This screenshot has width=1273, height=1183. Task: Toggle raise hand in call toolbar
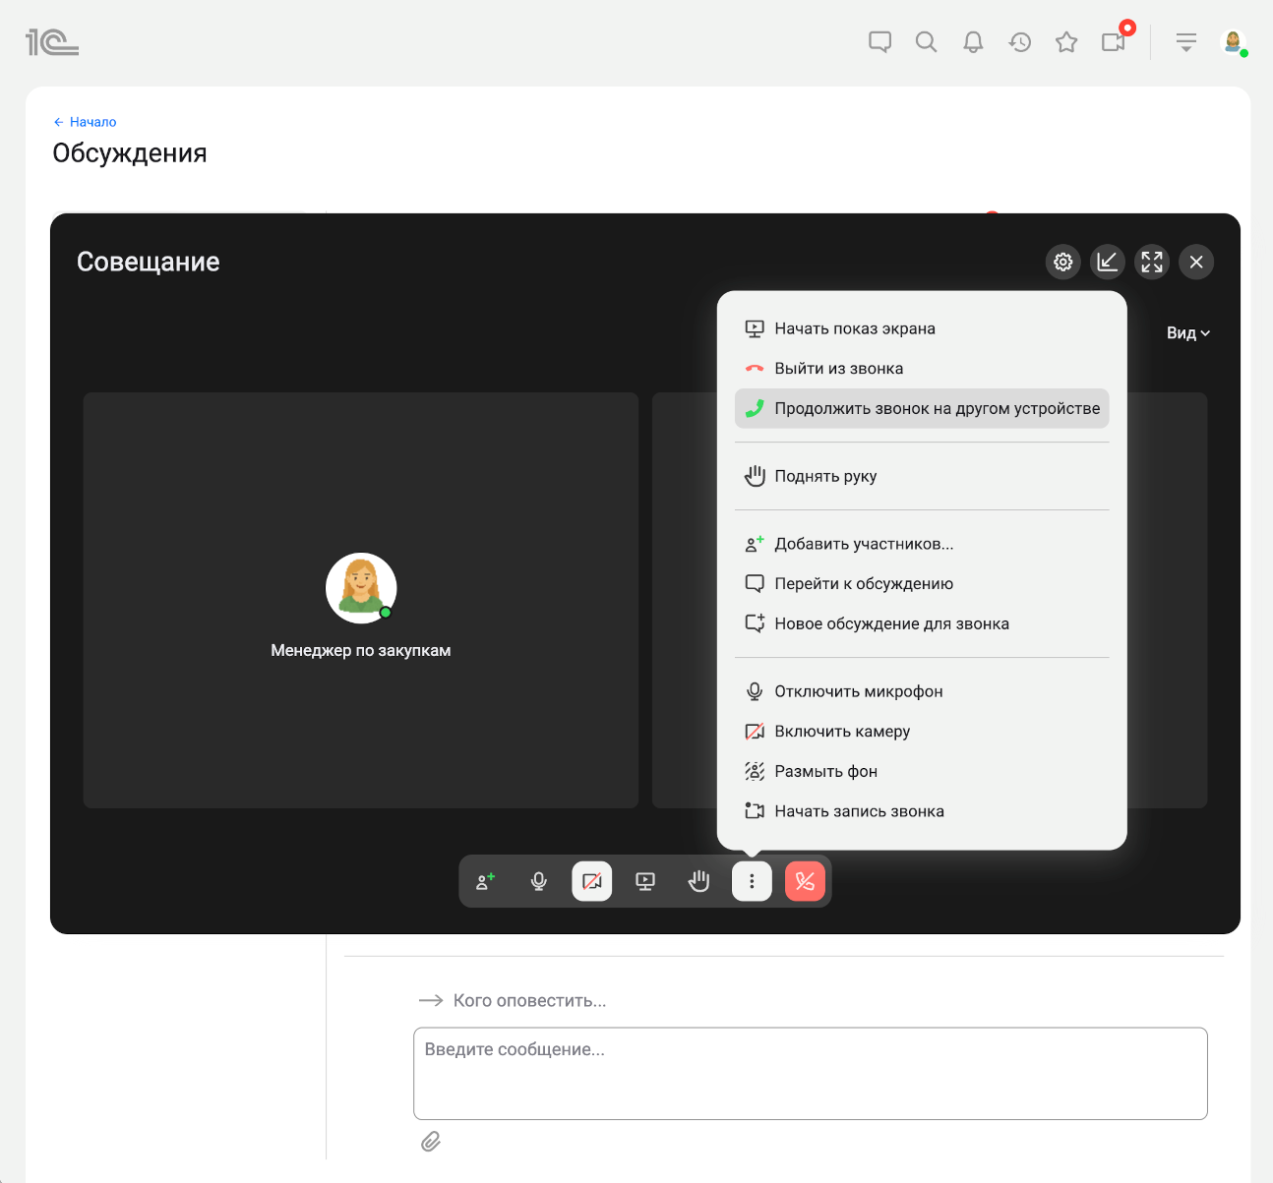pyautogui.click(x=698, y=881)
